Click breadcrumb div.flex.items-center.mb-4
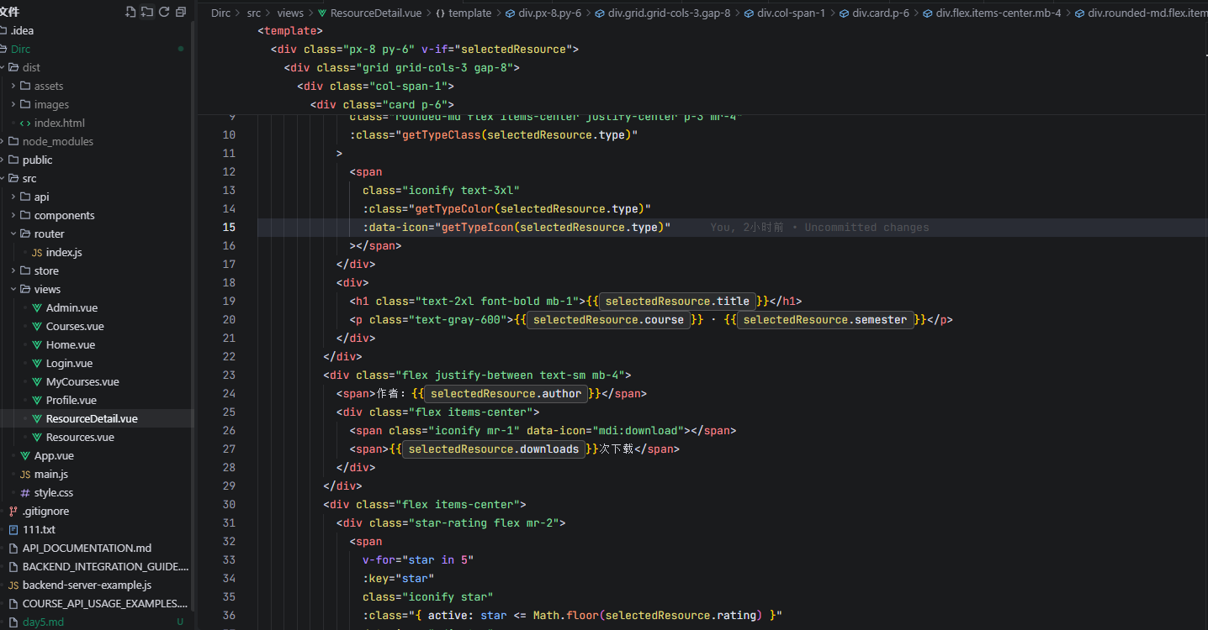1208x630 pixels. pyautogui.click(x=999, y=13)
